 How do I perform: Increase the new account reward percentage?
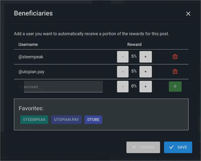click(x=146, y=87)
